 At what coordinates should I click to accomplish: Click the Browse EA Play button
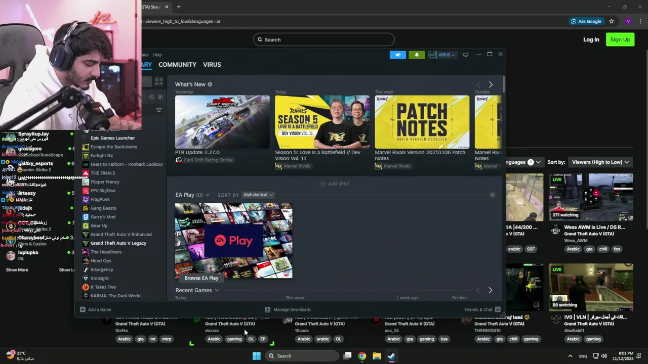[201, 278]
